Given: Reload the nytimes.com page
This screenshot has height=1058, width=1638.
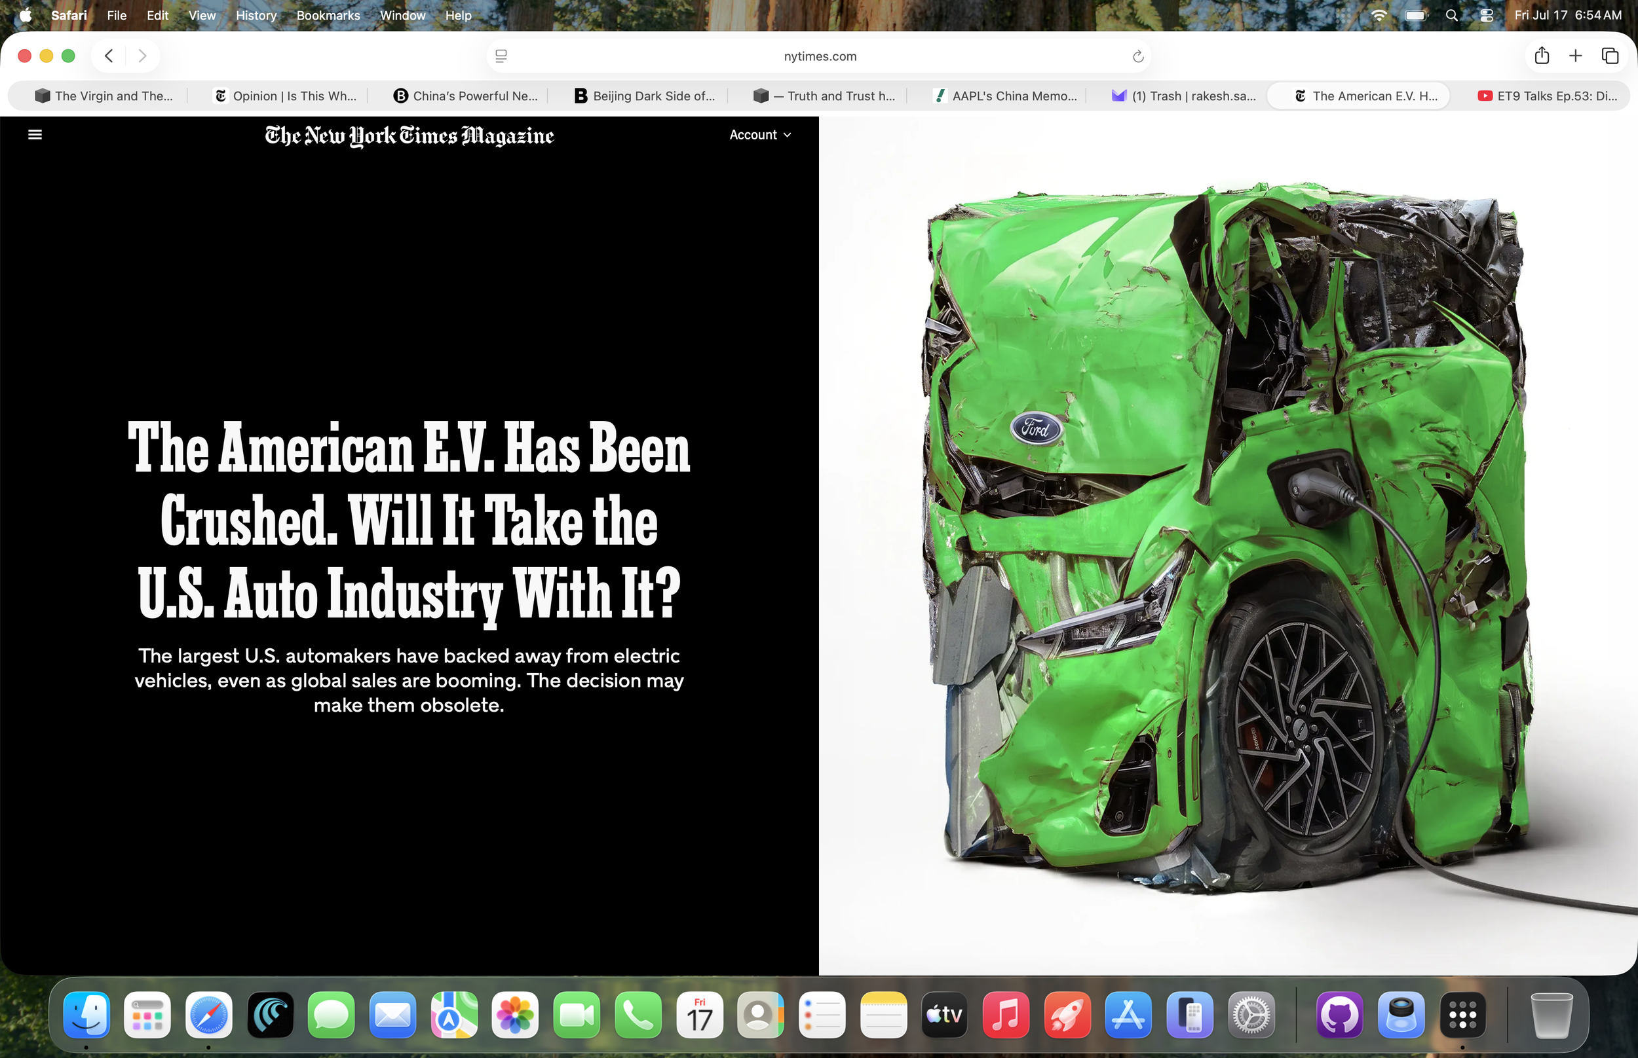Looking at the screenshot, I should [x=1137, y=56].
